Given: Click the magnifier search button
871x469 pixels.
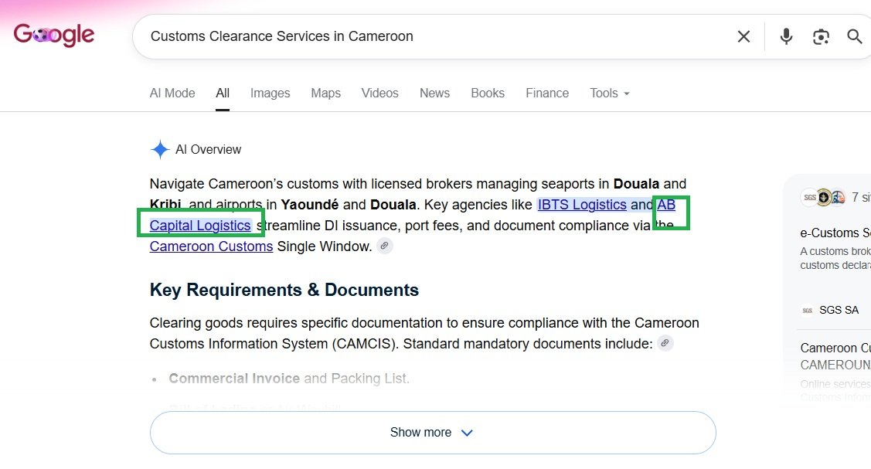Looking at the screenshot, I should 854,36.
